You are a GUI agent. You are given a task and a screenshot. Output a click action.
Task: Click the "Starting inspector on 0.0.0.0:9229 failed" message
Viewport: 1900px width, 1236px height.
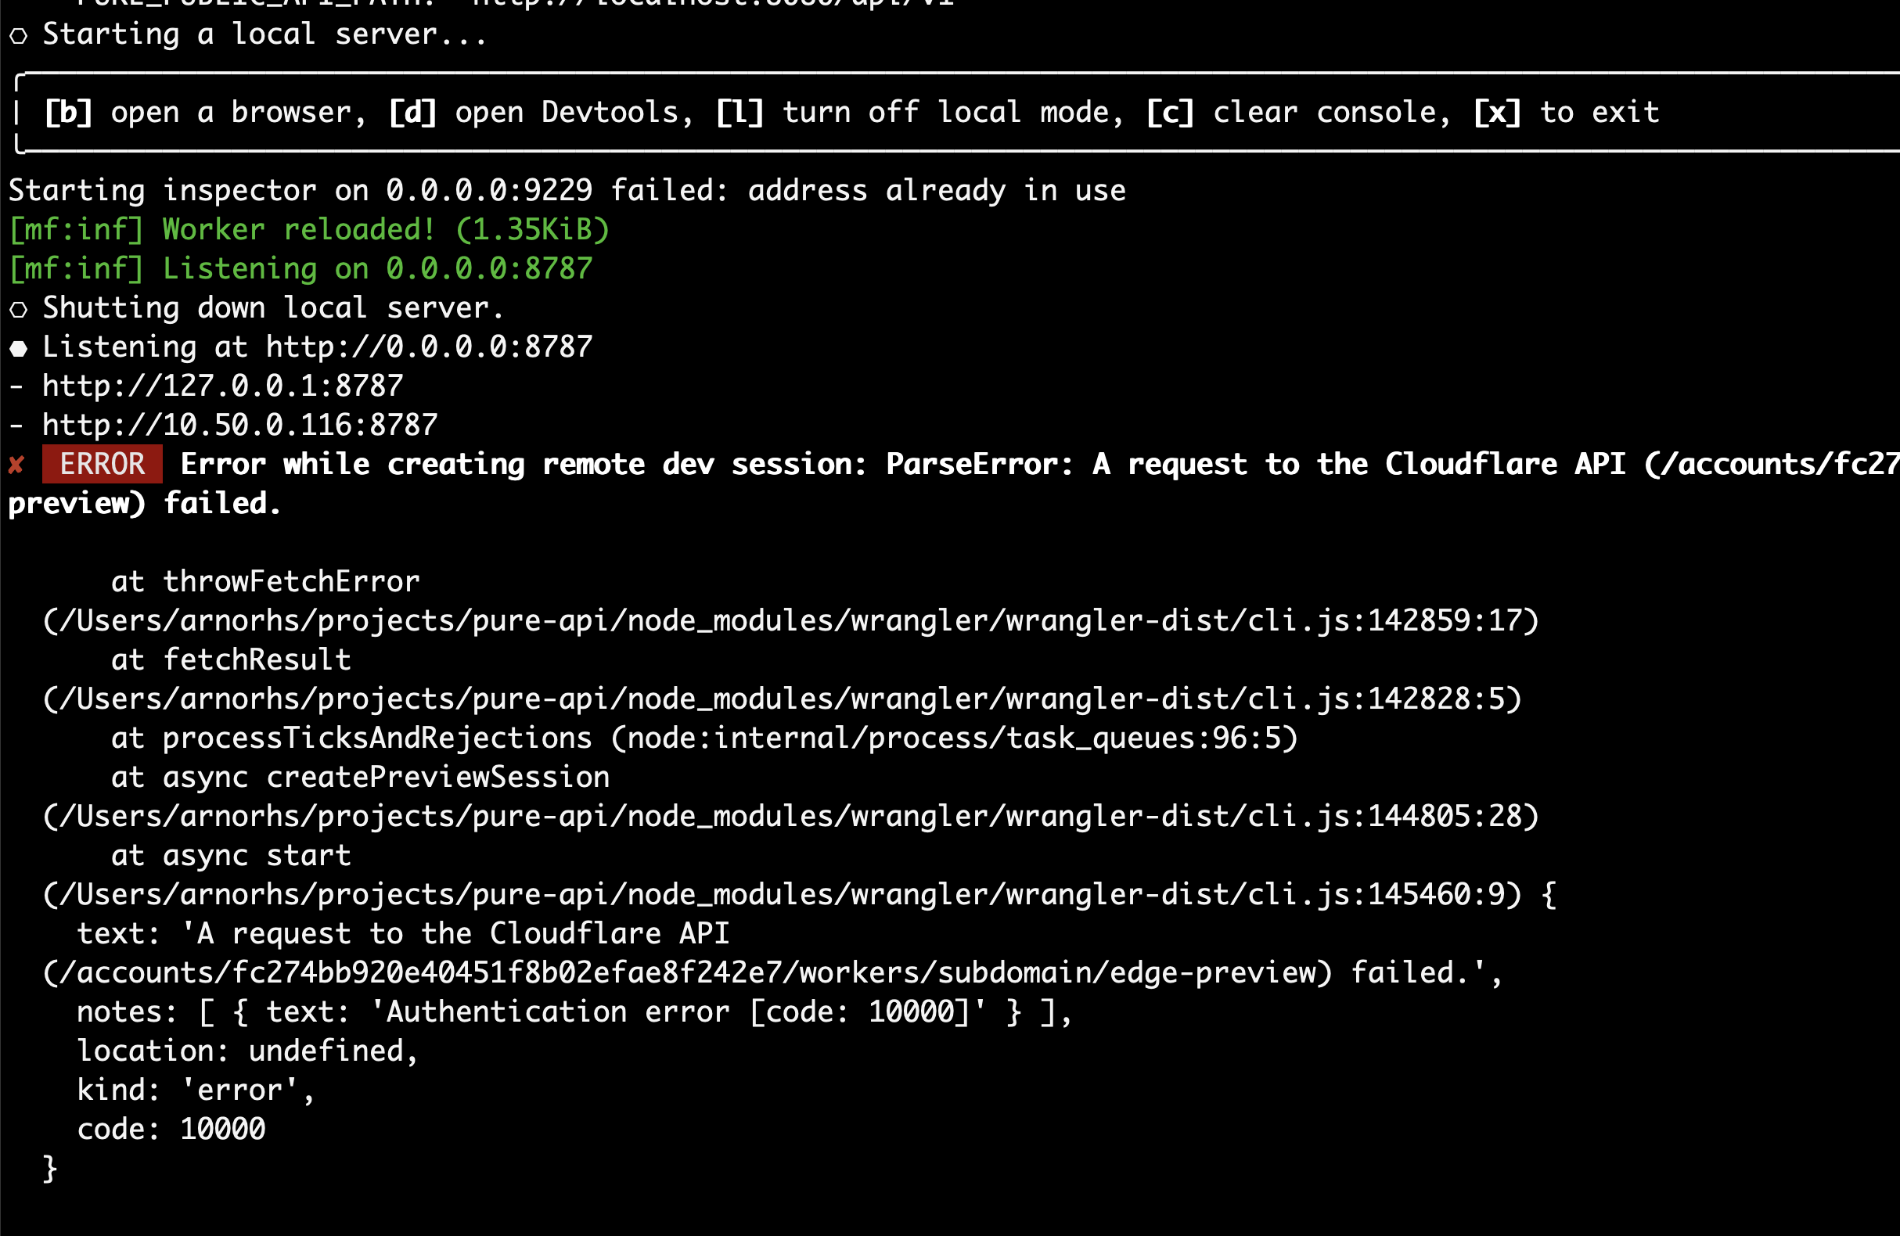pyautogui.click(x=567, y=191)
